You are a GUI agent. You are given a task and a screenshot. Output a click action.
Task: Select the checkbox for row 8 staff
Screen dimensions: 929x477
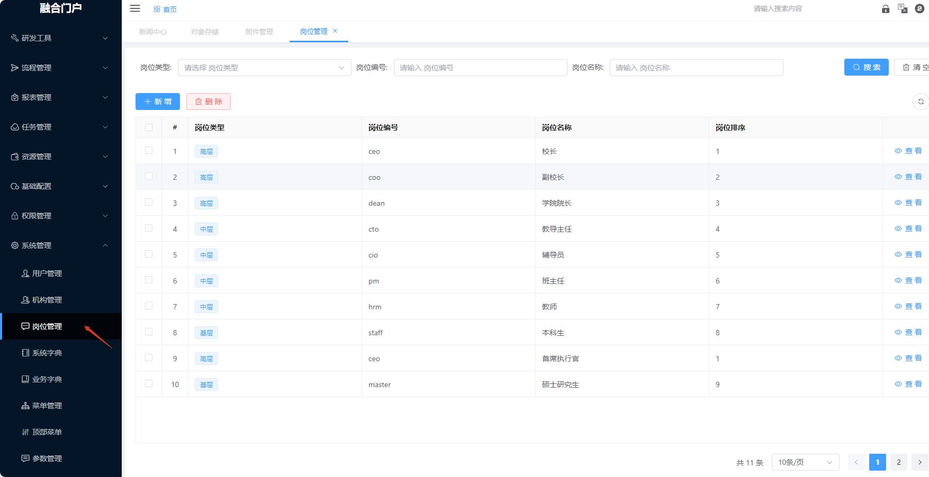pyautogui.click(x=149, y=332)
